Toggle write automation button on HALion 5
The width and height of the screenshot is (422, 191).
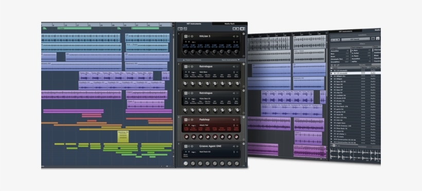pyautogui.click(x=189, y=42)
